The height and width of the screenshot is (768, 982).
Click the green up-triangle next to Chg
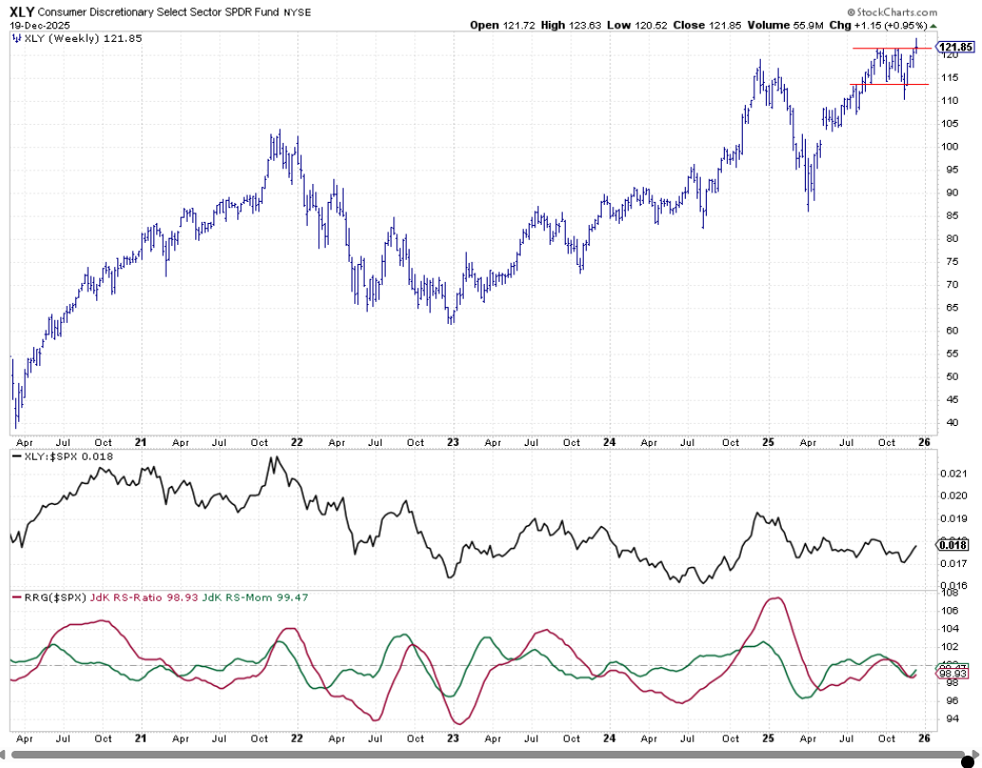(933, 25)
